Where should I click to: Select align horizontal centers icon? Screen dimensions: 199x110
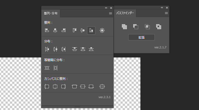pyautogui.click(x=55, y=30)
